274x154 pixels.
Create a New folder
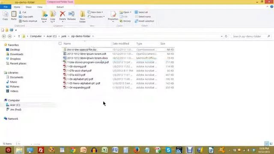83,17
